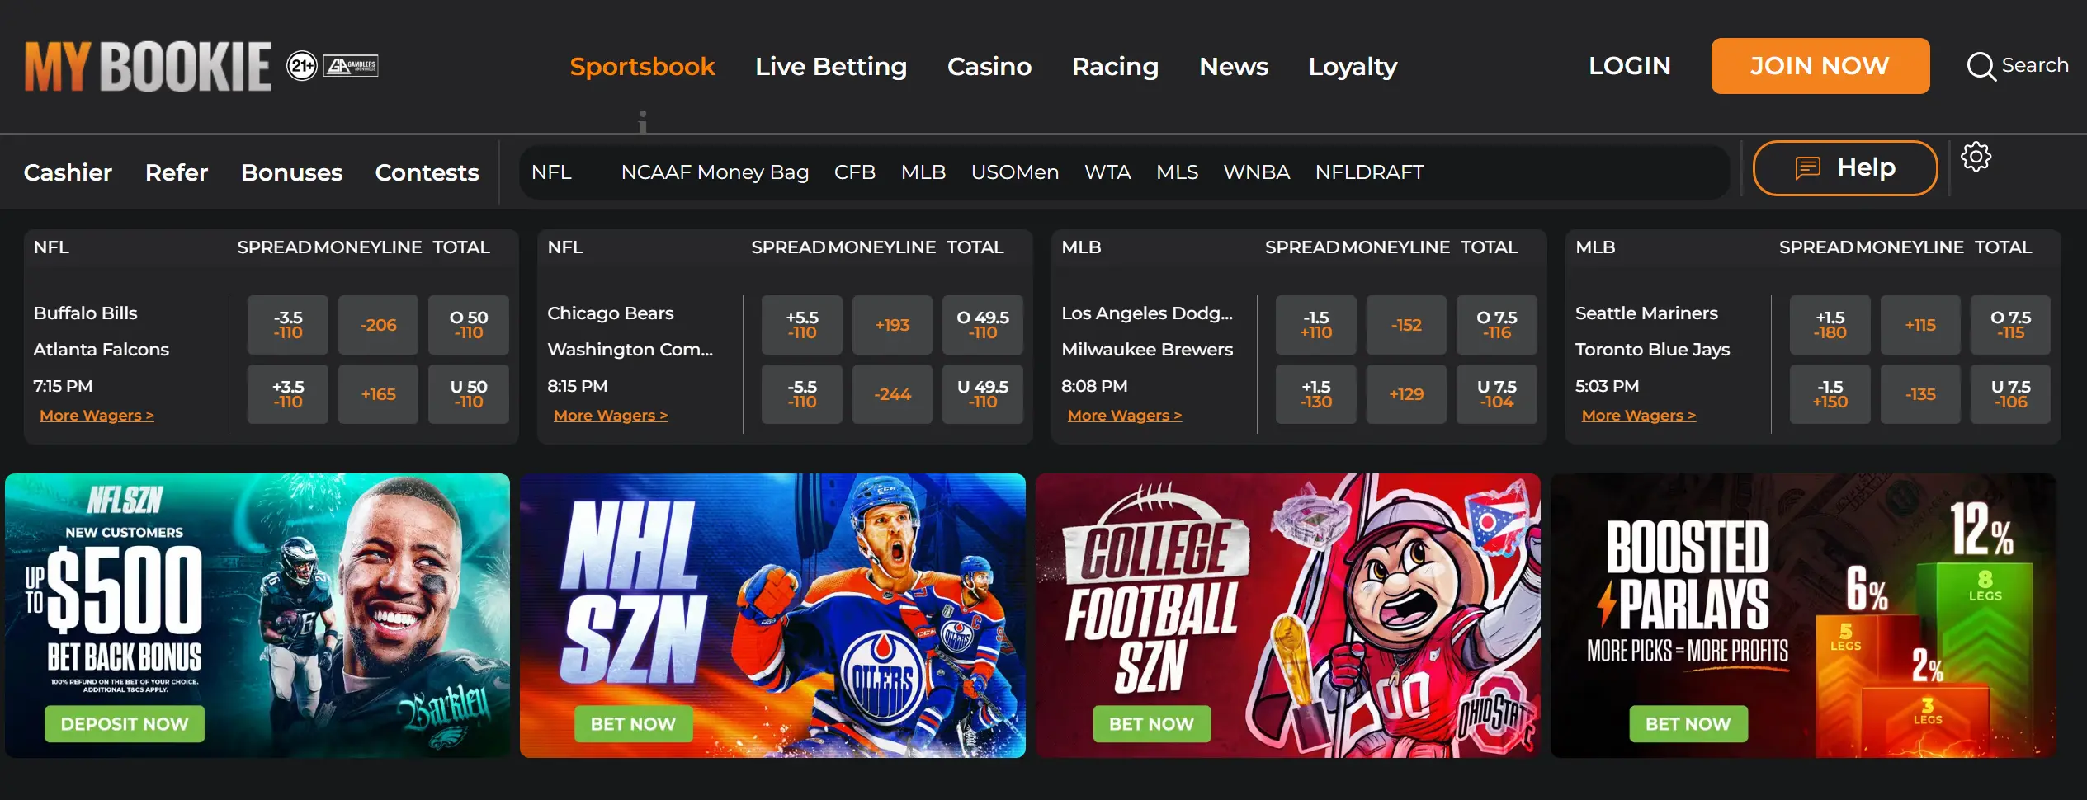Viewport: 2087px width, 800px height.
Task: Choose Over 7.5 -116 for Dodgers game
Action: point(1497,325)
